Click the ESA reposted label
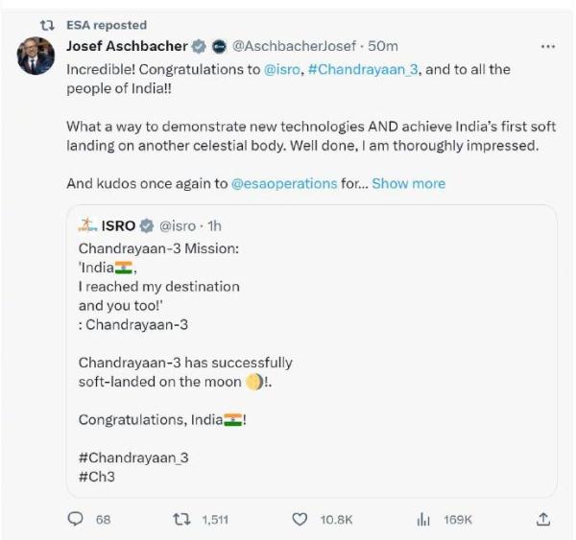 107,25
